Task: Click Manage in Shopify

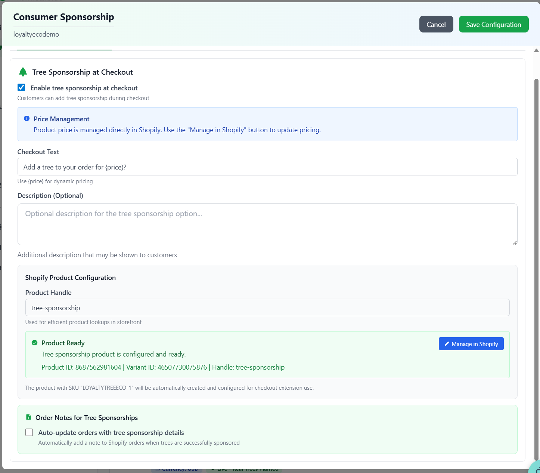Action: [x=471, y=343]
